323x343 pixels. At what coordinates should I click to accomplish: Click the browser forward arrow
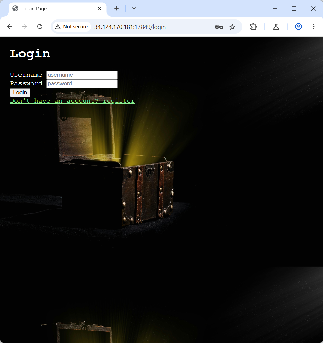[25, 27]
